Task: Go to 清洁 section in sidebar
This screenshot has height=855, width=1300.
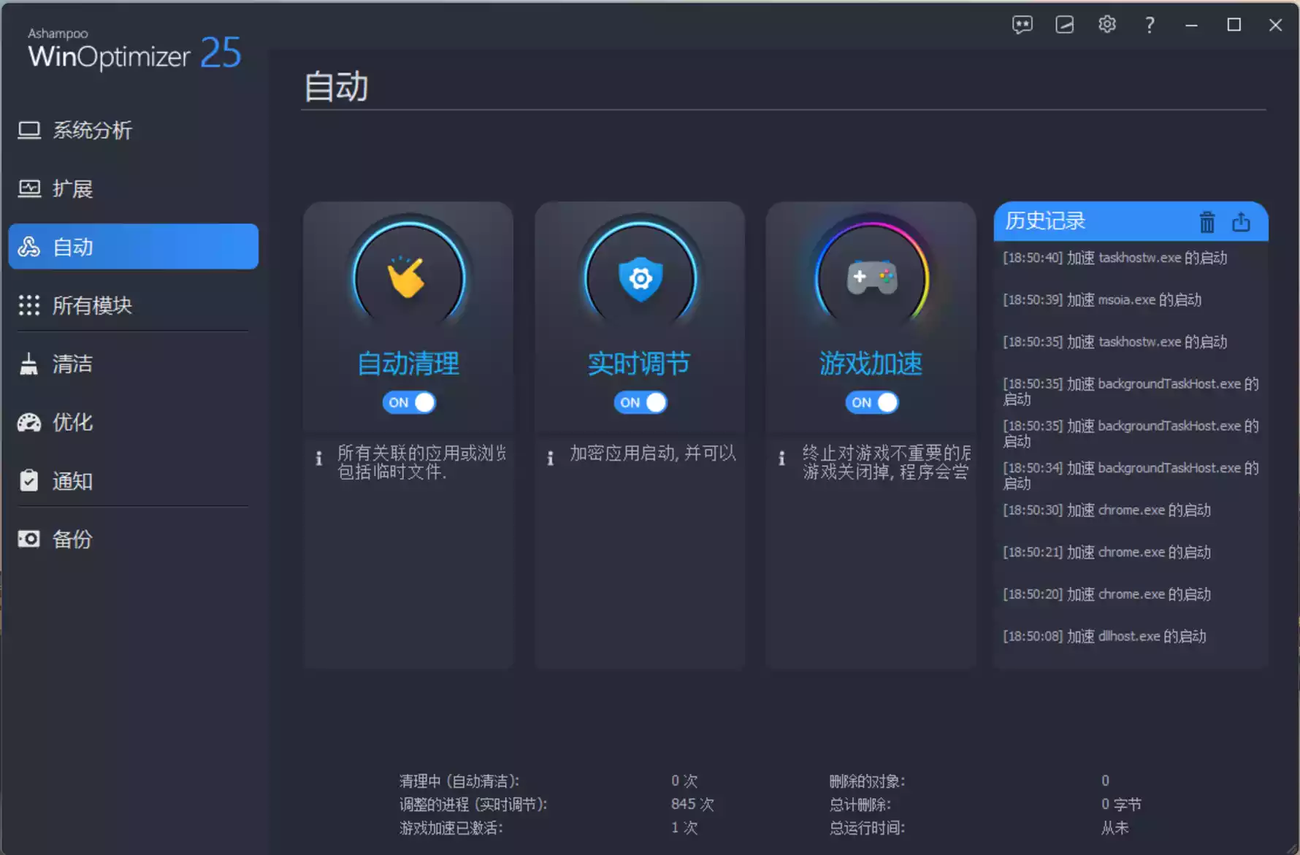Action: (x=72, y=364)
